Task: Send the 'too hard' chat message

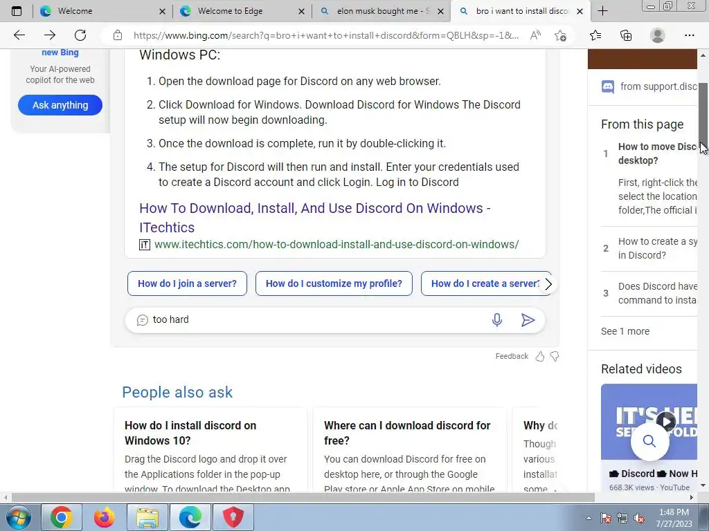Action: tap(528, 319)
